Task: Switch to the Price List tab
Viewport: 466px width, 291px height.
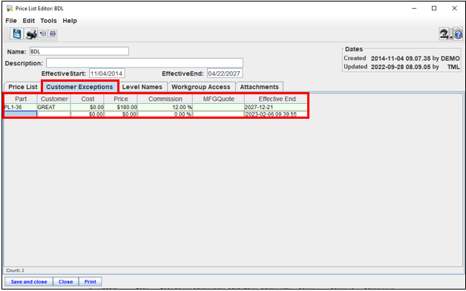Action: click(23, 87)
